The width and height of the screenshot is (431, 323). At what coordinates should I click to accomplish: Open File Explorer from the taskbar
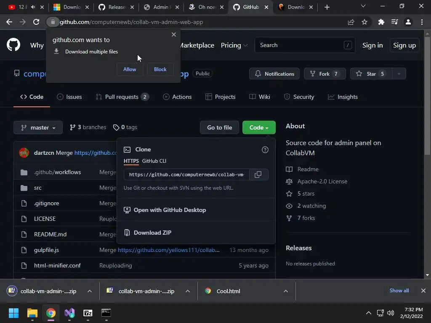click(32, 312)
